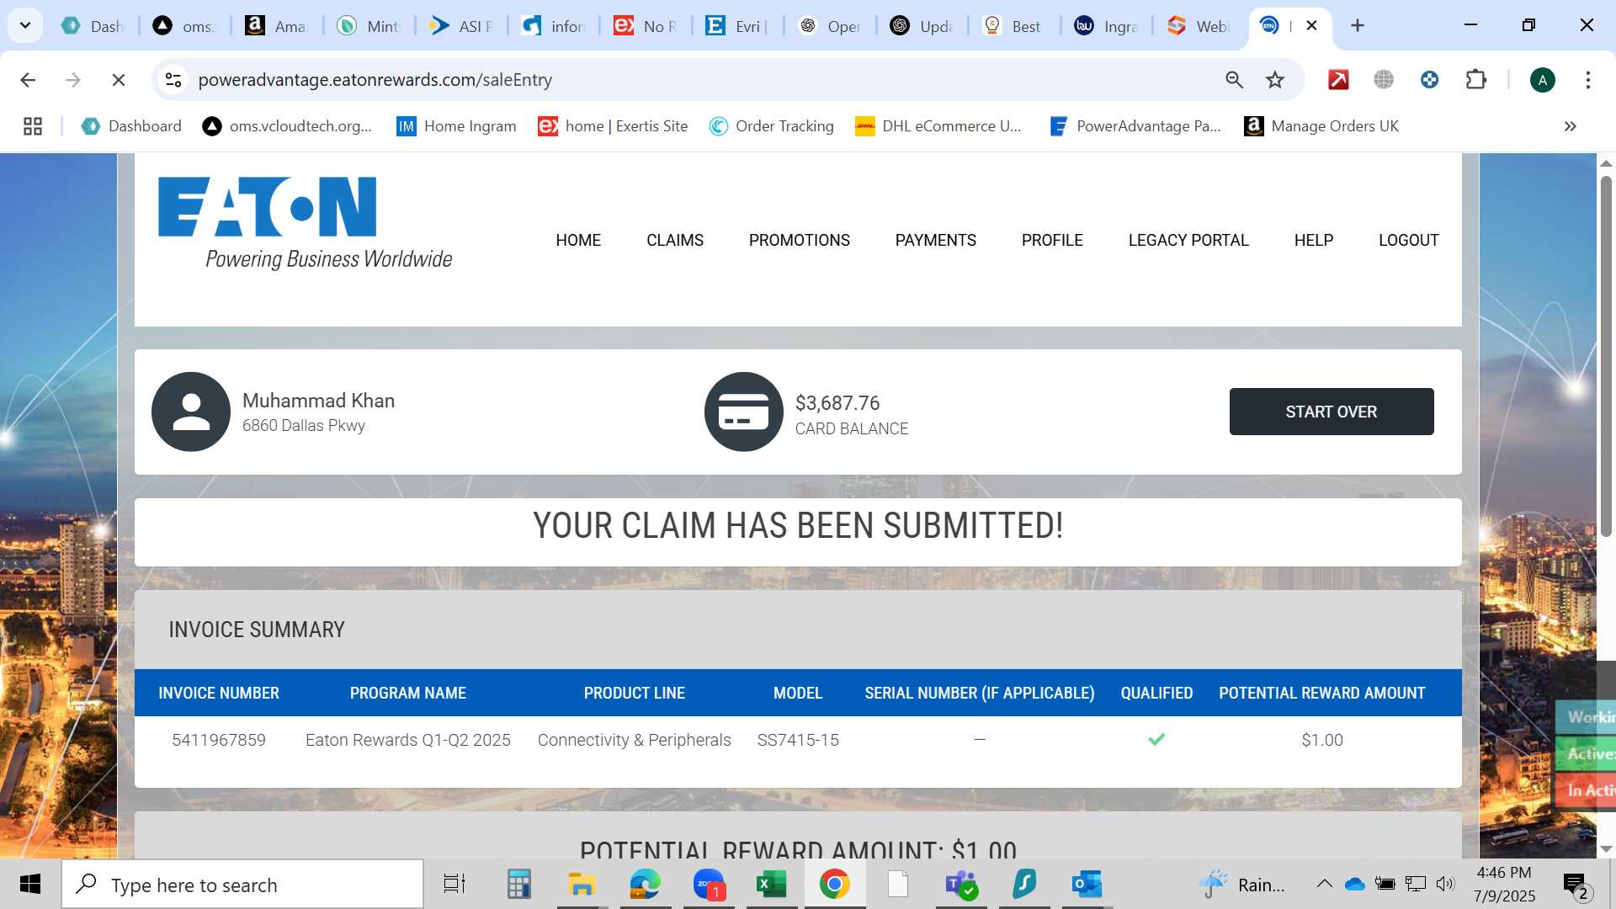1616x909 pixels.
Task: Open the red arrow extension icon
Action: [1338, 80]
